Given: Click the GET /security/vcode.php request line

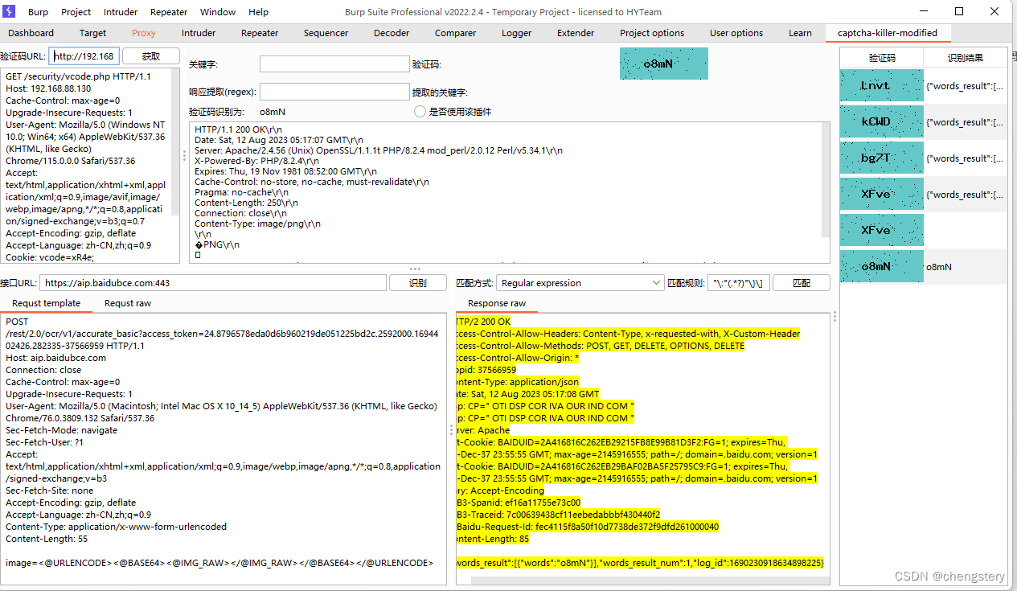Looking at the screenshot, I should [x=78, y=76].
